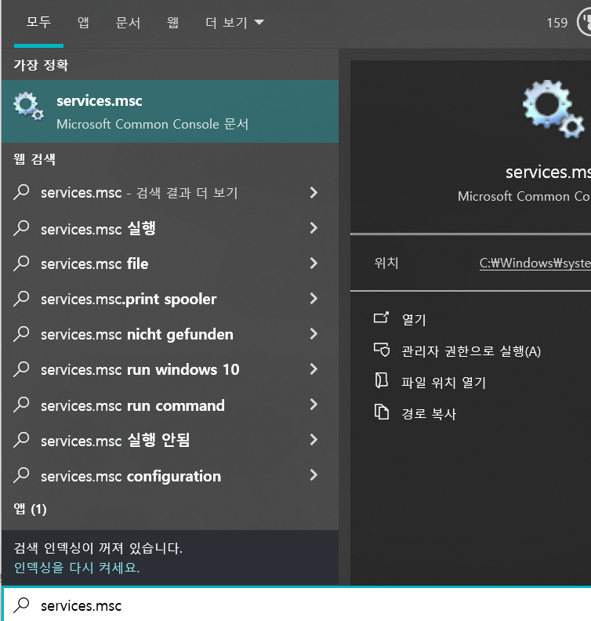Screen dimensions: 591x621
Task: Click the services.msc title in the preview pane
Action: pyautogui.click(x=548, y=172)
